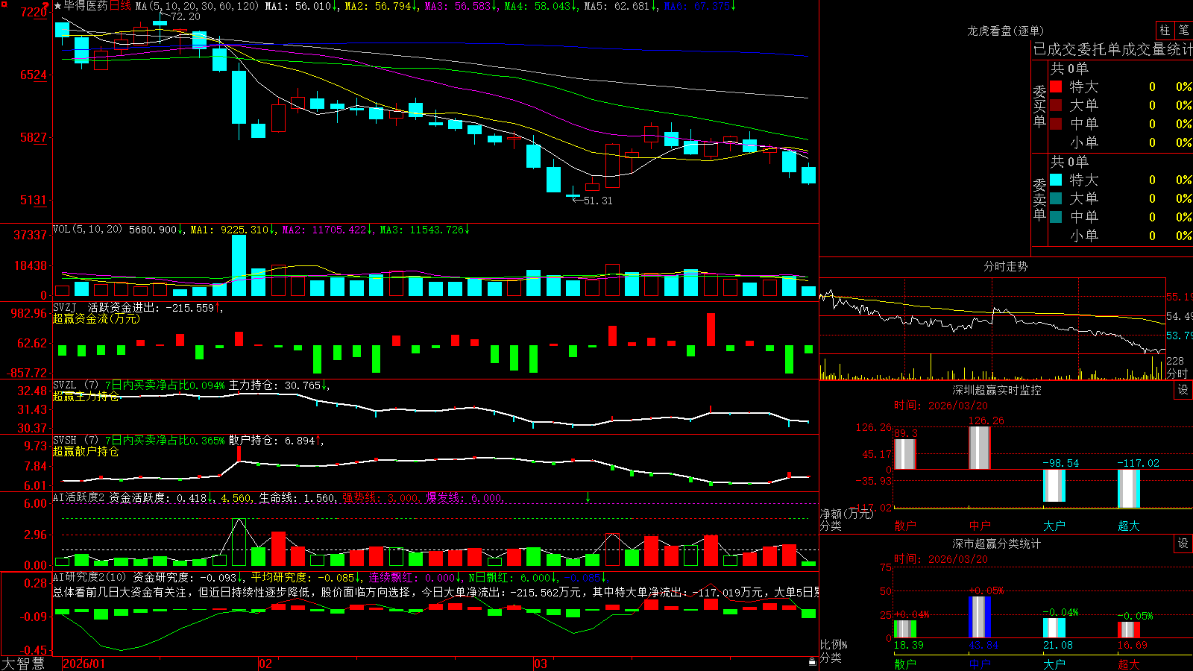Click the SVZJ indicator name
Image resolution: width=1193 pixels, height=671 pixels.
[65, 308]
